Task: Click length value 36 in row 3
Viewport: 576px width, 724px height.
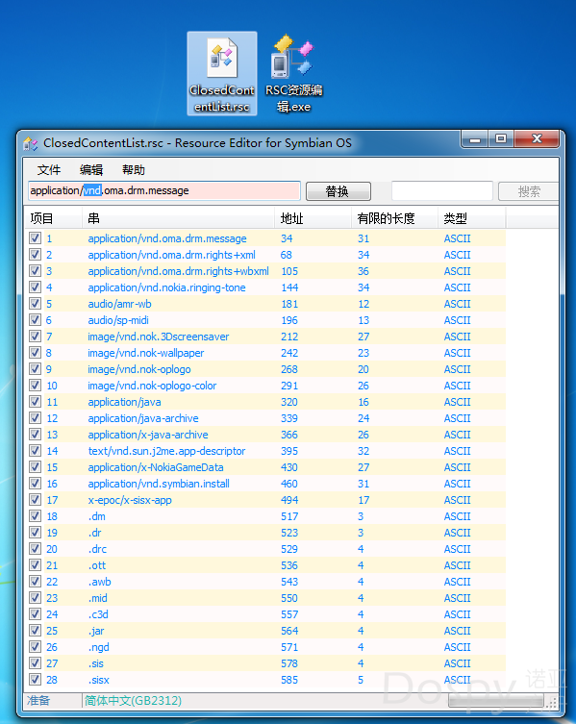Action: [363, 271]
